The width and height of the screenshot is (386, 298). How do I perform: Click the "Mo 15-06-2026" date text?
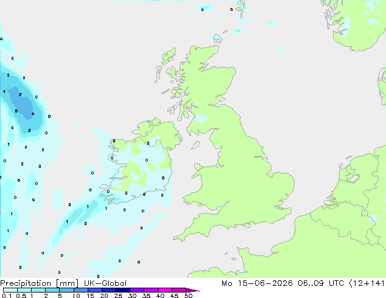257,283
